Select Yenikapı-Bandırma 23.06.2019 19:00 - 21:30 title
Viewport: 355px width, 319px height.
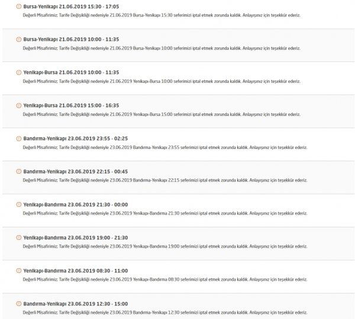76,237
